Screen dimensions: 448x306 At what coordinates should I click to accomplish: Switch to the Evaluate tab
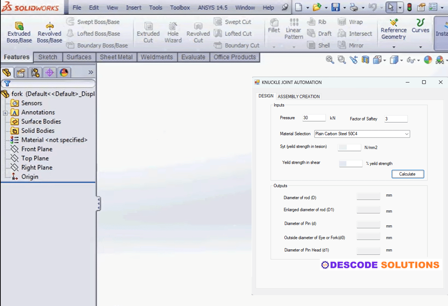coord(193,57)
